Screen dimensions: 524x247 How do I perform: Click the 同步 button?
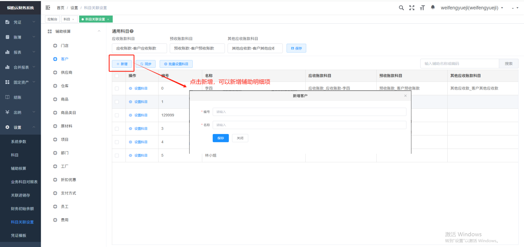pos(146,64)
